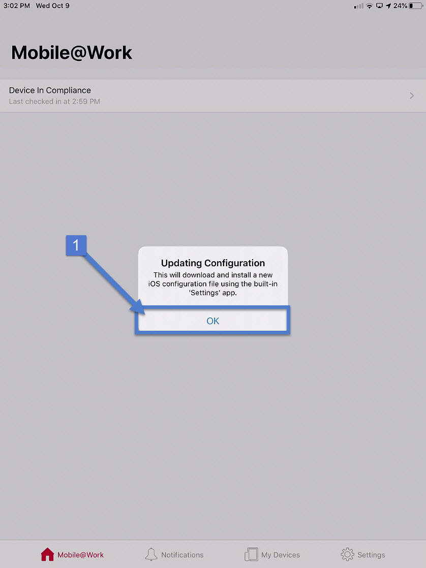
Task: Click the screen mirroring icon
Action: pyautogui.click(x=379, y=6)
